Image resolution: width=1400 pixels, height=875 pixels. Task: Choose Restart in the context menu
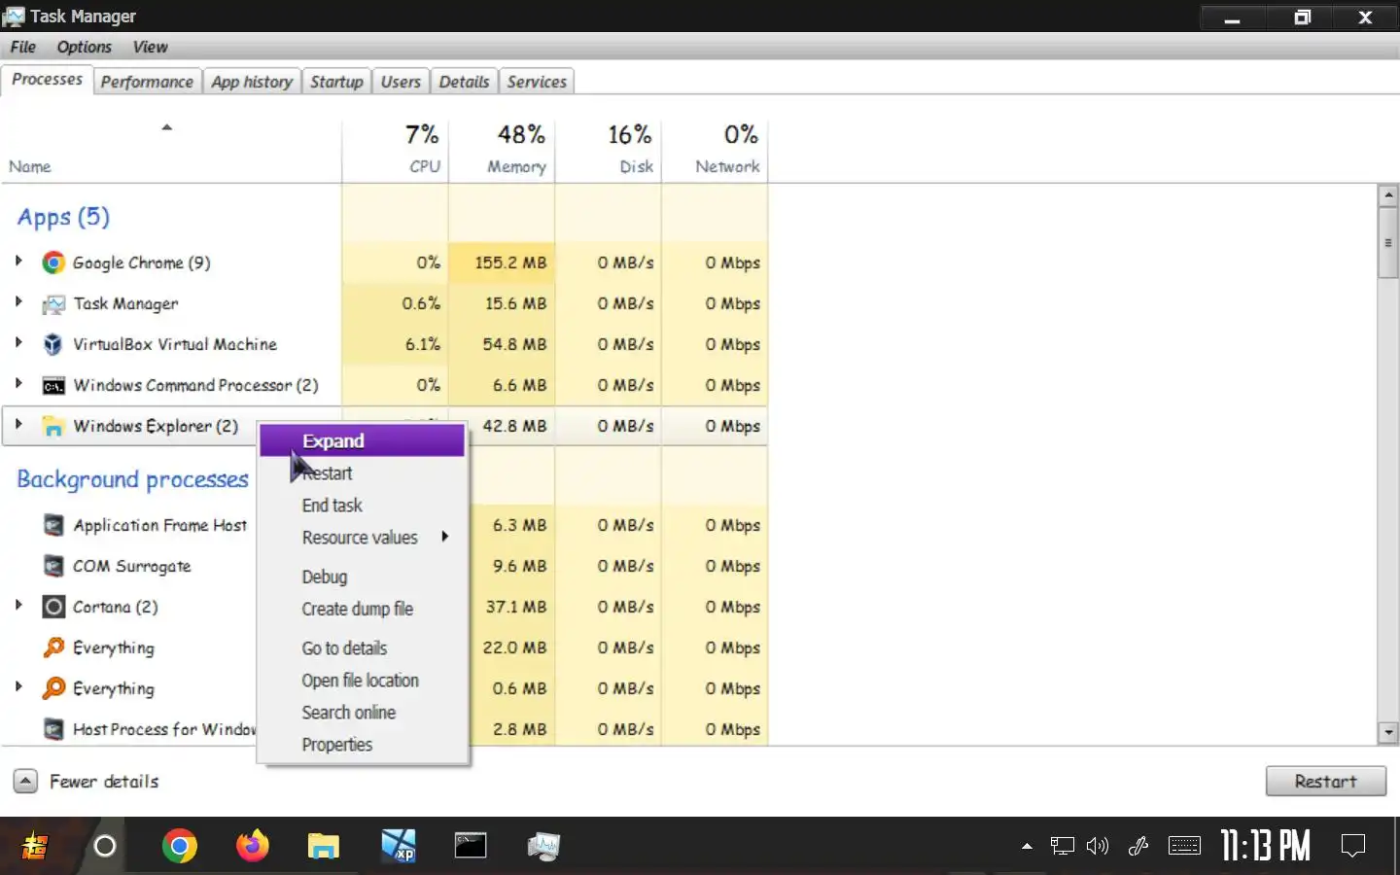tap(363, 473)
